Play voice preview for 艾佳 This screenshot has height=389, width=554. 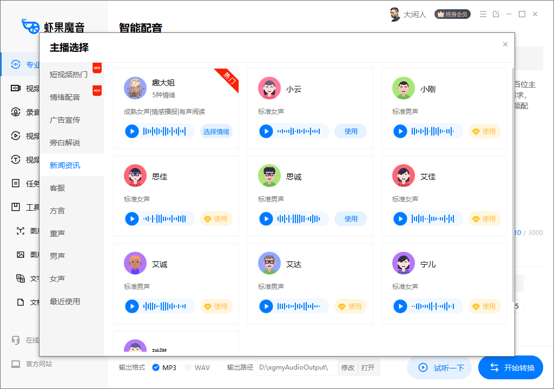(400, 219)
